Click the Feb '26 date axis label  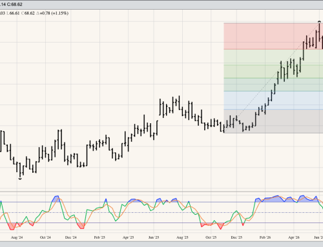click(265, 237)
